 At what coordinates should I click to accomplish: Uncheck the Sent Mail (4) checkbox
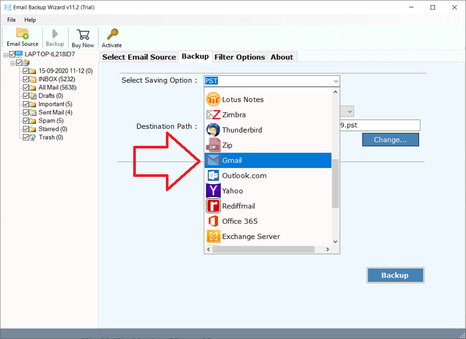click(x=26, y=113)
